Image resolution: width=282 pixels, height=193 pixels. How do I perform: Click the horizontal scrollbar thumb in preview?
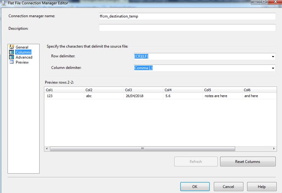[143, 149]
